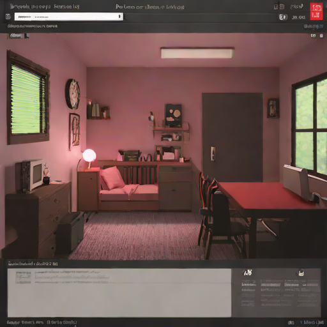This screenshot has width=327, height=327.
Task: Click the small rectangular icon at viewport top-right
Action: click(313, 36)
